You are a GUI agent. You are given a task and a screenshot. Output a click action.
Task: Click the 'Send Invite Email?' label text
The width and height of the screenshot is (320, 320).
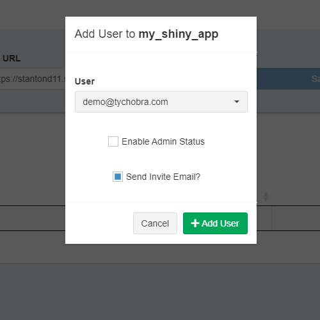[163, 177]
